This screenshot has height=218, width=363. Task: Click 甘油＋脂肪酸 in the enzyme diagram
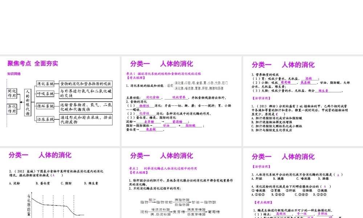[x=204, y=202]
